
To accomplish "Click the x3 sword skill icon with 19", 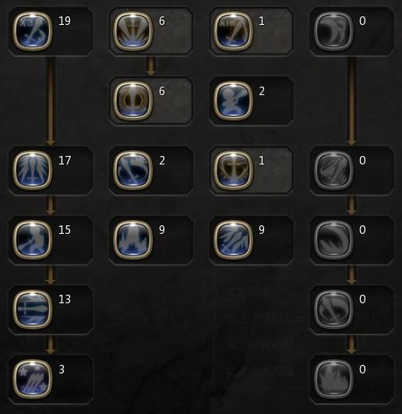I will tap(33, 31).
